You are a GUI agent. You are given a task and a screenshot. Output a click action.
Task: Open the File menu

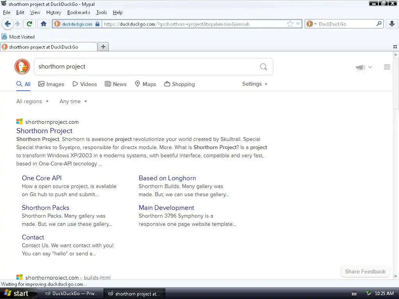coord(7,12)
